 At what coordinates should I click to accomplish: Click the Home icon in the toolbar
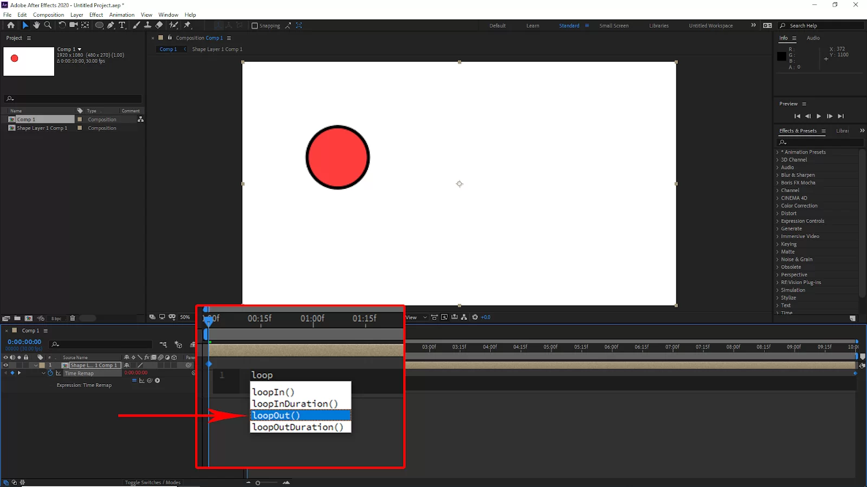coord(11,25)
